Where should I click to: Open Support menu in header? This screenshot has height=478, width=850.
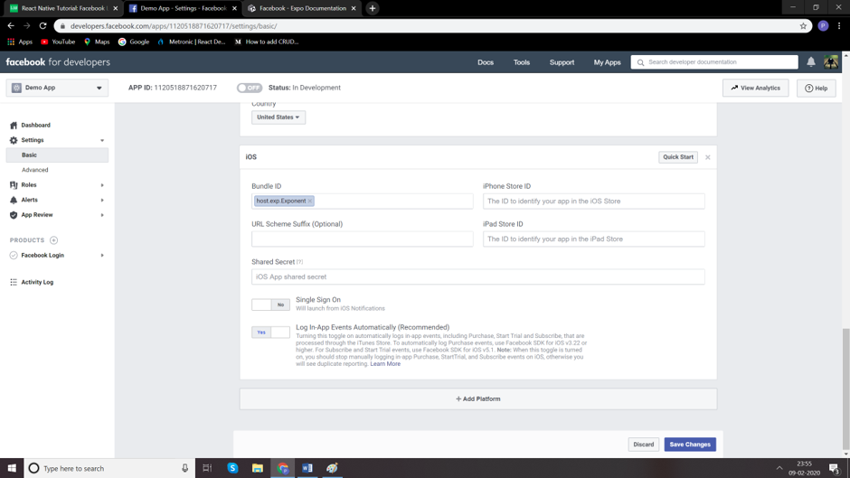click(562, 62)
